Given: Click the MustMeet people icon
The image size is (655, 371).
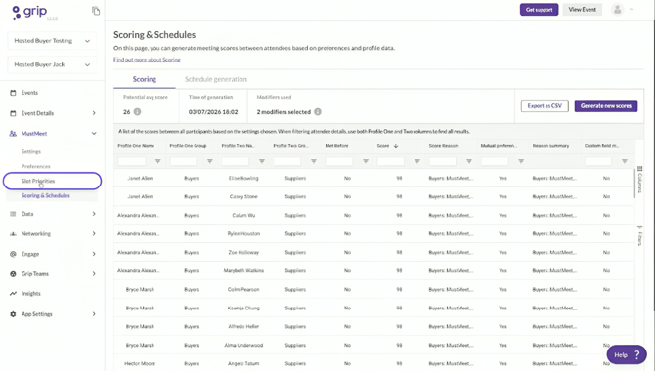Looking at the screenshot, I should pyautogui.click(x=13, y=134).
